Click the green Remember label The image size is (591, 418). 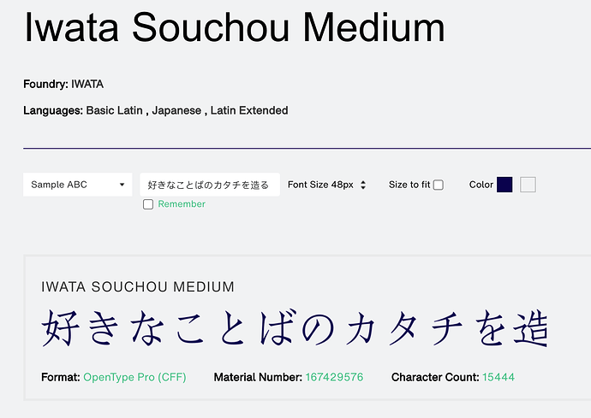click(x=182, y=204)
